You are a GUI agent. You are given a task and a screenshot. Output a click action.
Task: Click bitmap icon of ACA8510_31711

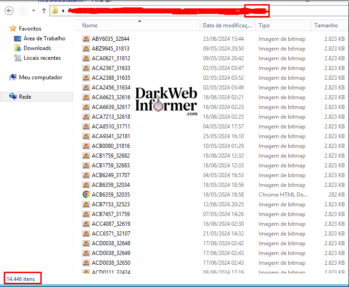point(86,127)
